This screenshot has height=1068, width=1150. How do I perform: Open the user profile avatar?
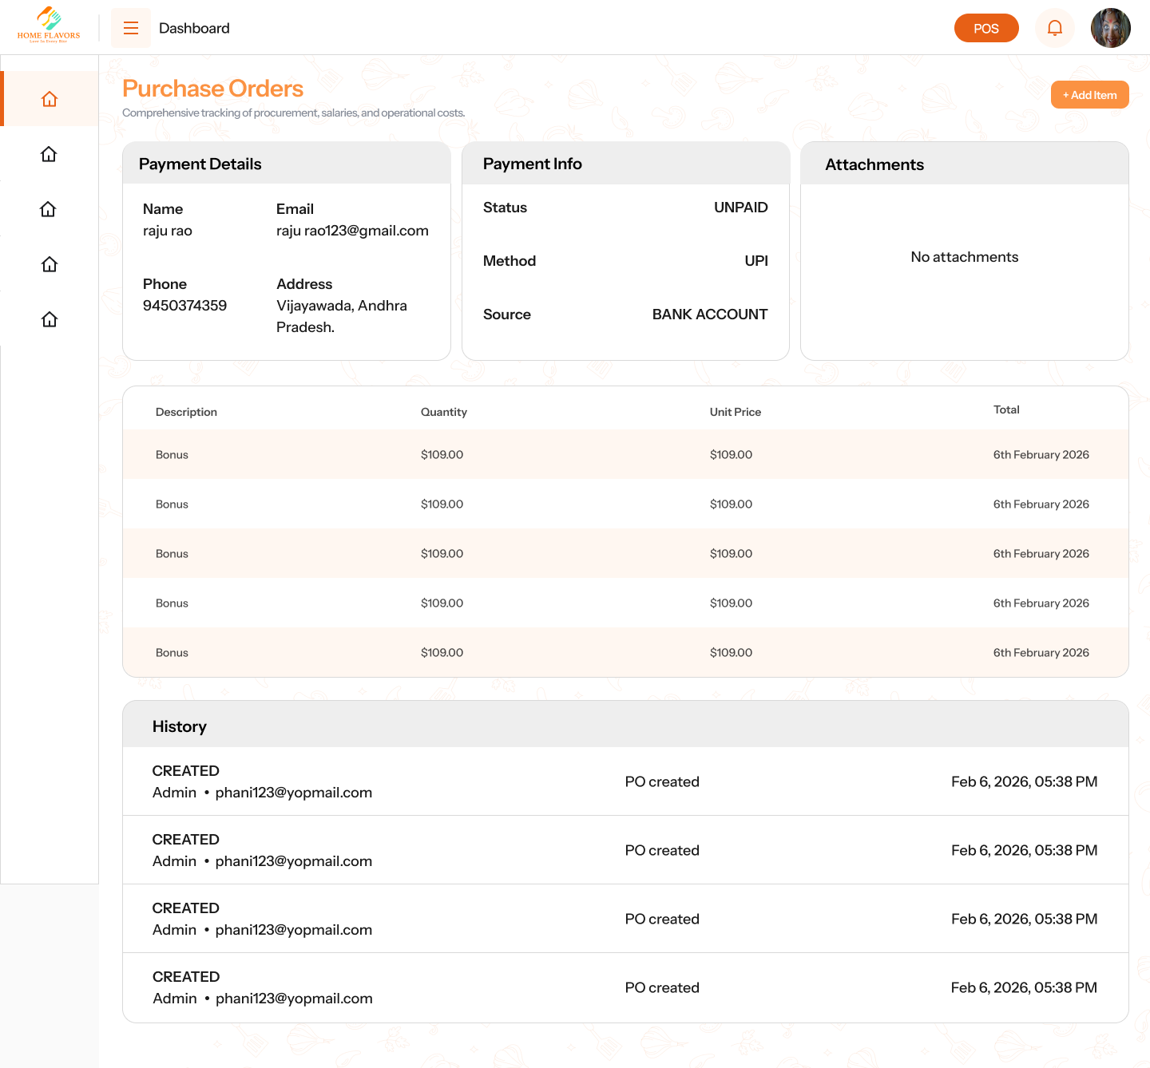[x=1110, y=28]
